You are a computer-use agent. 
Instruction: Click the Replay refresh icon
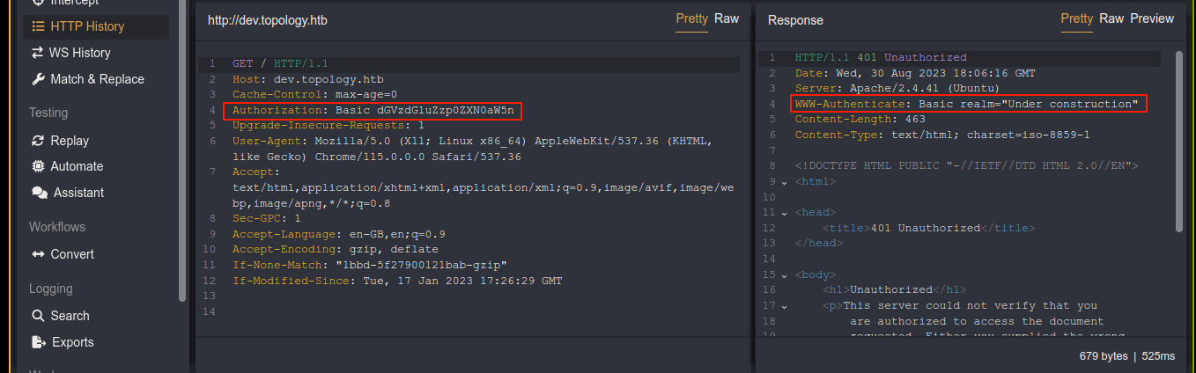(x=38, y=141)
